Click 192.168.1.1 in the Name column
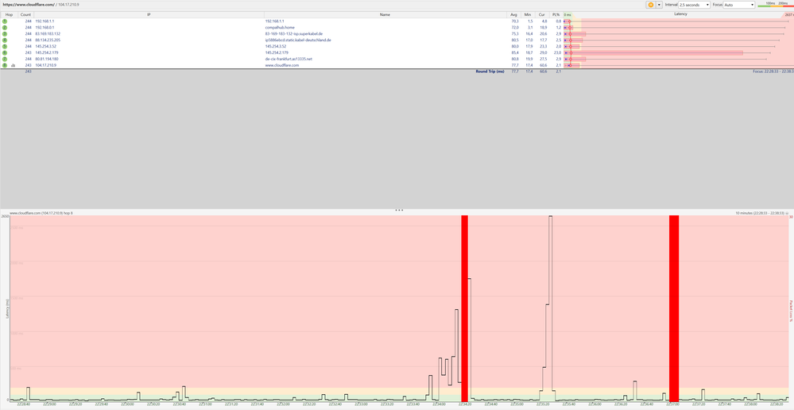794x410 pixels. [274, 21]
